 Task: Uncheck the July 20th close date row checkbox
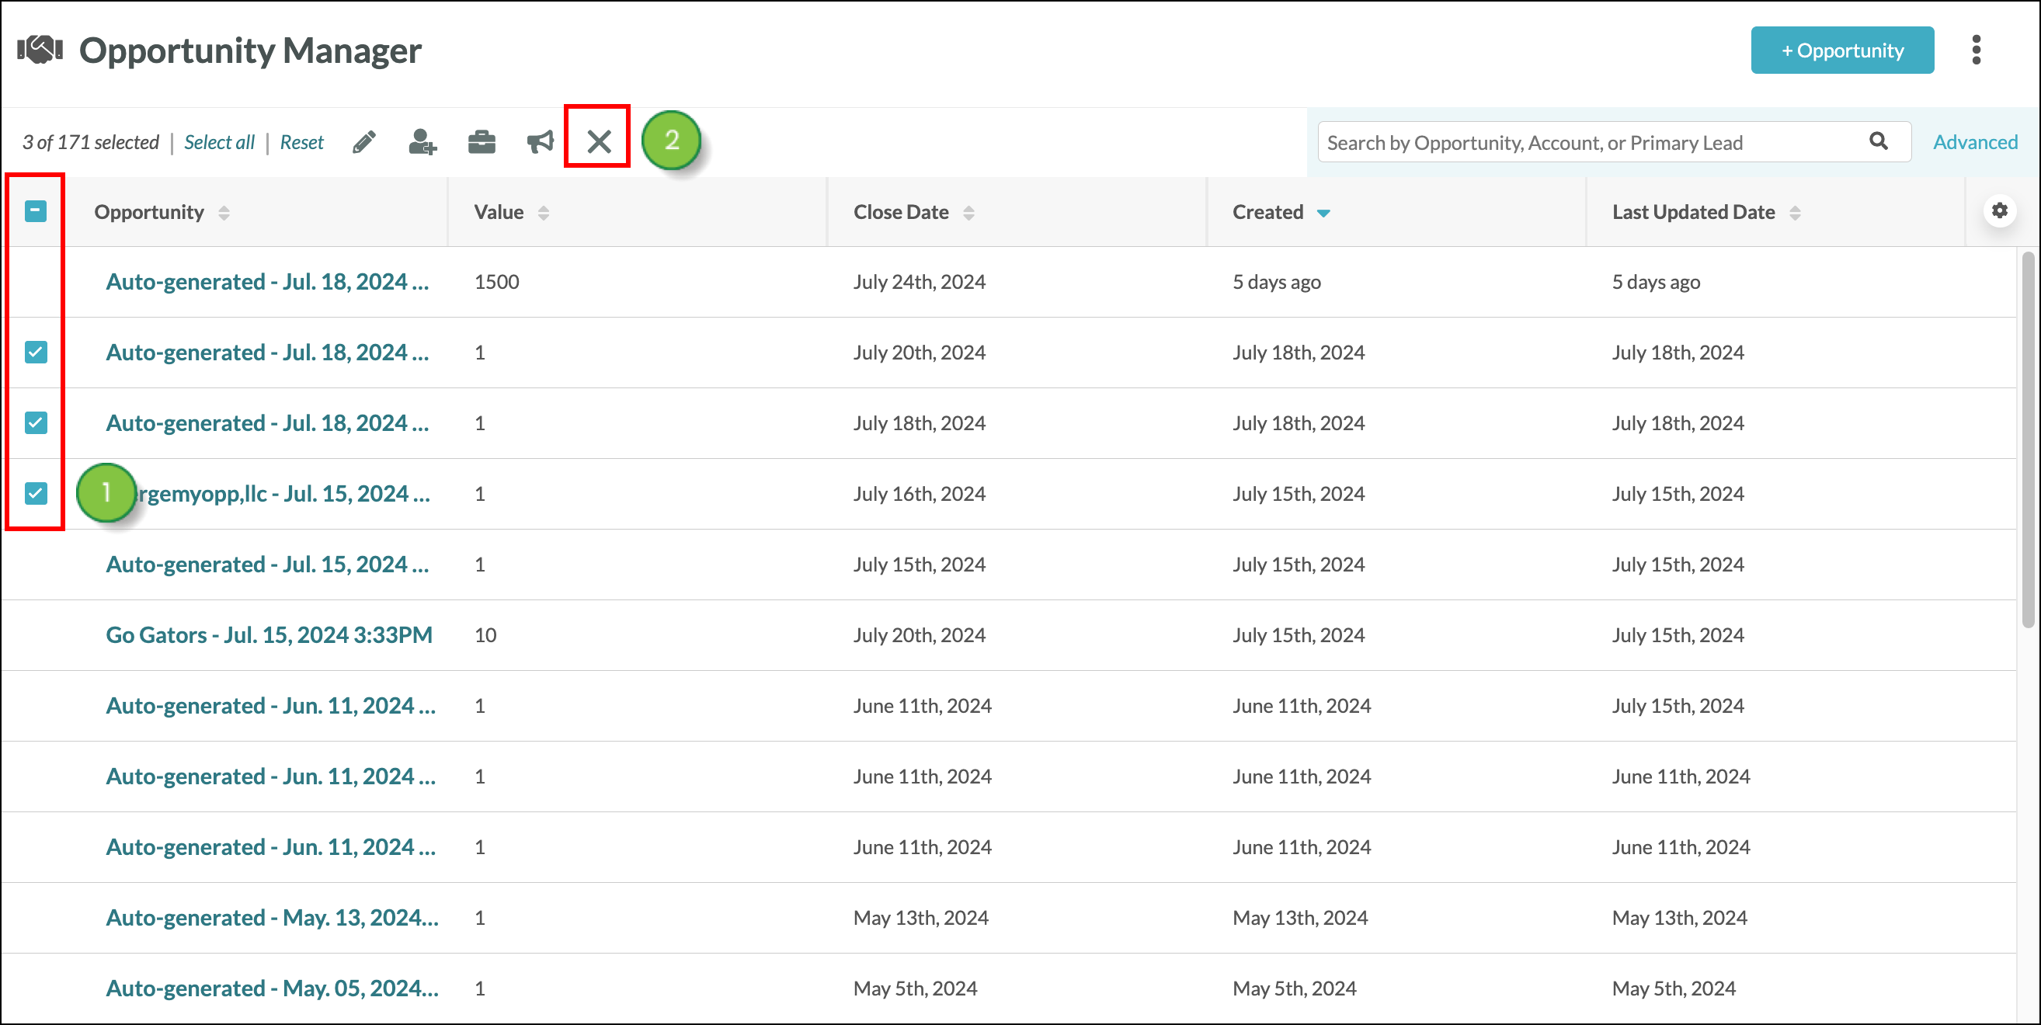click(x=36, y=353)
